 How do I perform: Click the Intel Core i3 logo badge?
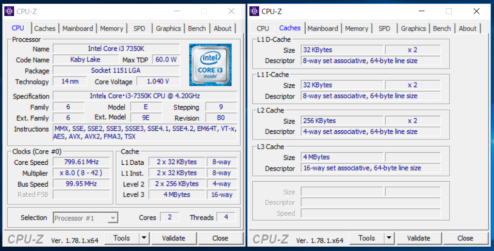pos(210,65)
